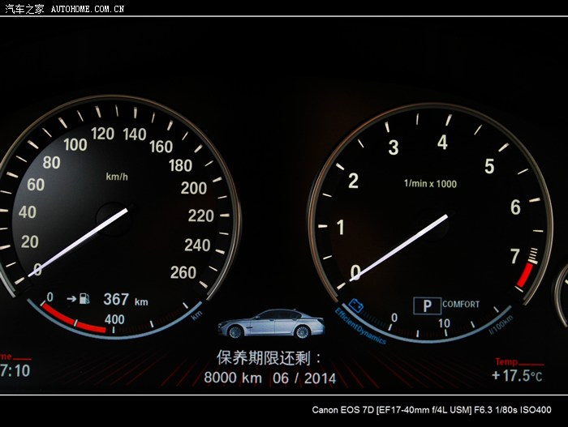Open the AUTOHOME.COM.CN watermark link
This screenshot has height=427, width=568.
(x=88, y=9)
